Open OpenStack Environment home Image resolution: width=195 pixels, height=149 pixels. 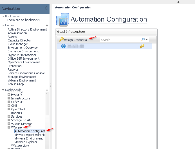[x=24, y=62]
